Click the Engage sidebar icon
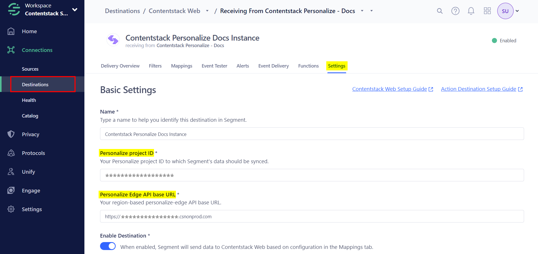Image resolution: width=538 pixels, height=254 pixels. tap(11, 190)
